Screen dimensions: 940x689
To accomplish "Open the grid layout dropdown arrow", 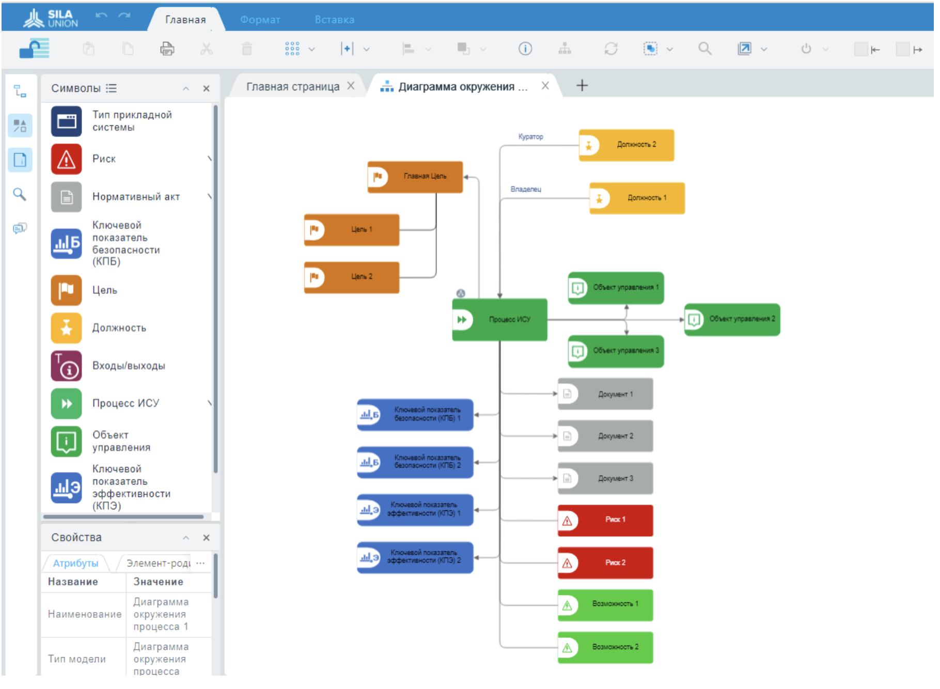I will pos(311,50).
